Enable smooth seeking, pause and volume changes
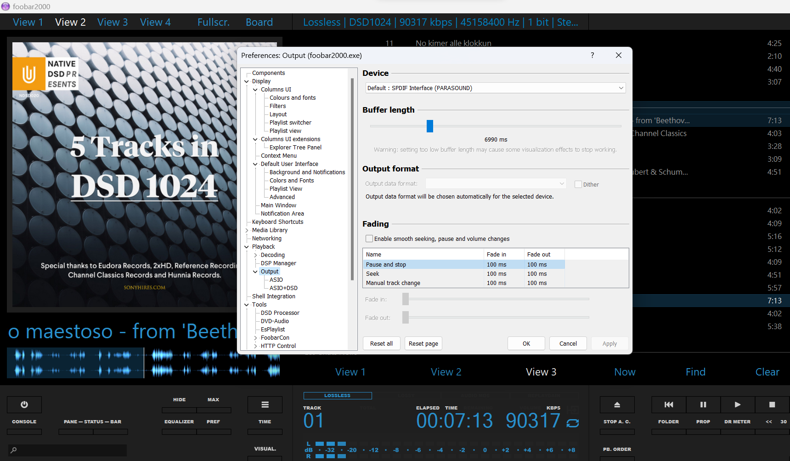 pyautogui.click(x=369, y=239)
